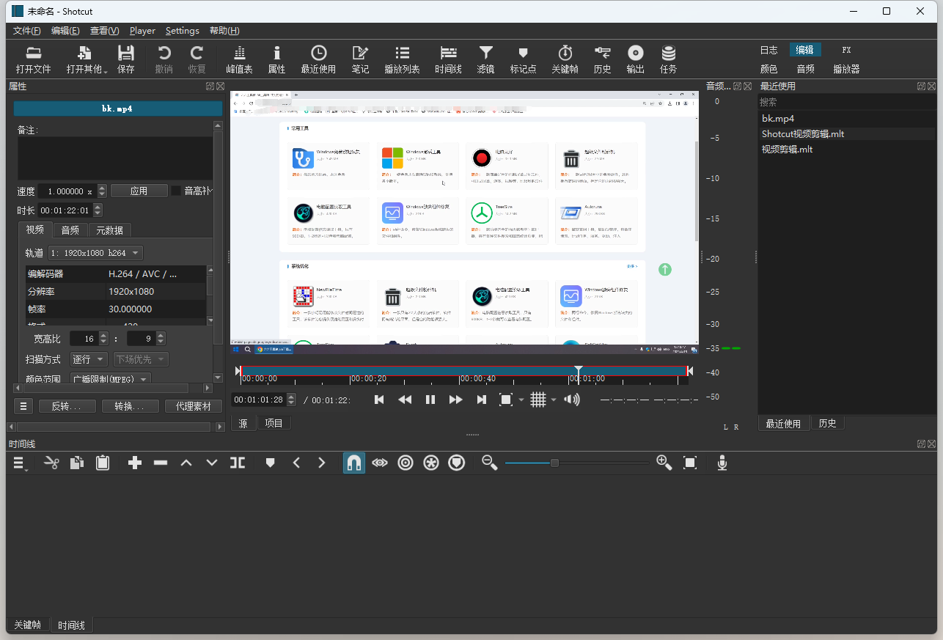Open the Settings menu

183,31
